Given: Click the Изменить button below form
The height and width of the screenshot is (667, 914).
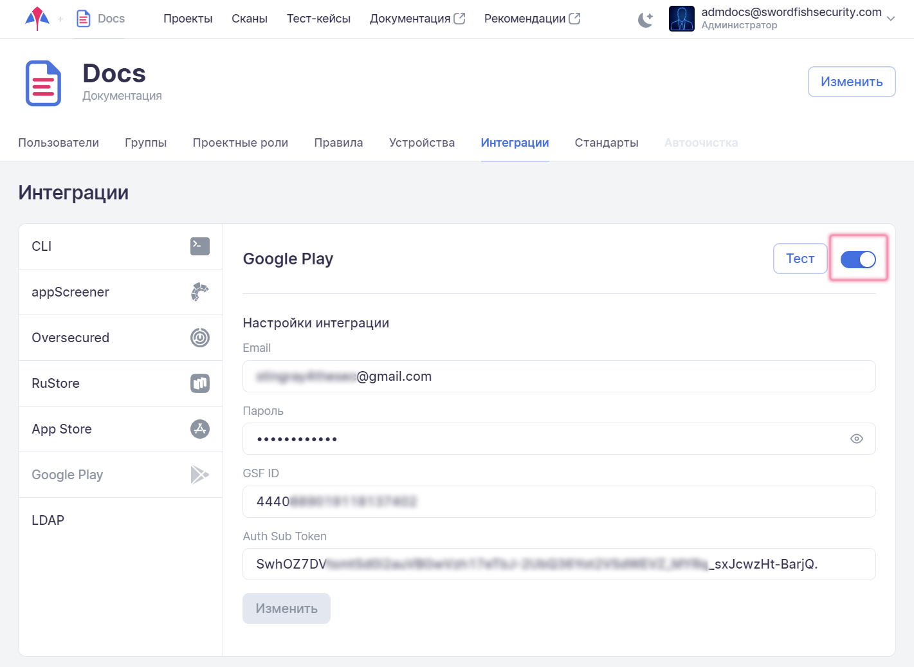Looking at the screenshot, I should click(x=286, y=608).
